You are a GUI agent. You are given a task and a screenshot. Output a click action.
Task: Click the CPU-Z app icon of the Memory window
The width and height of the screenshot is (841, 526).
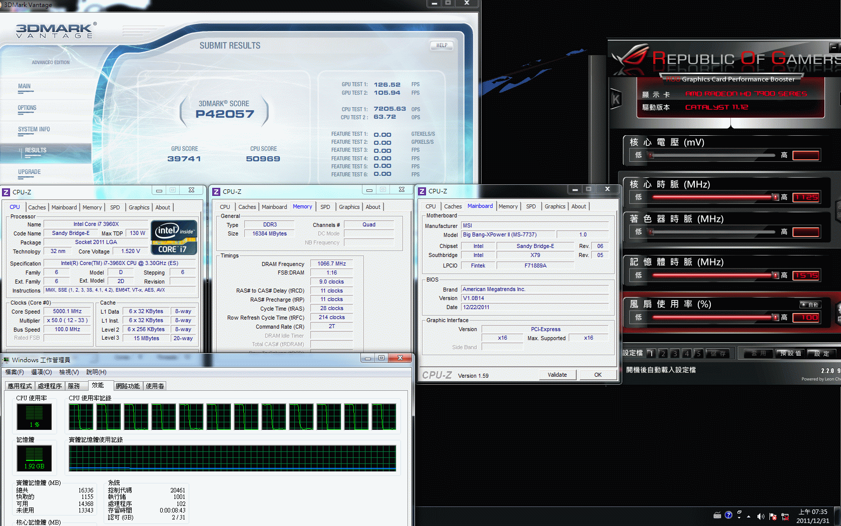[216, 192]
